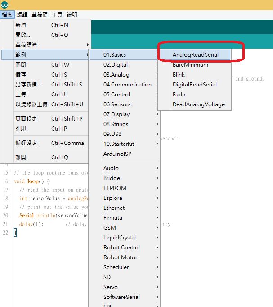Expand 08.Strings examples submenu
Viewport: 273px width, 307px height.
pos(125,124)
